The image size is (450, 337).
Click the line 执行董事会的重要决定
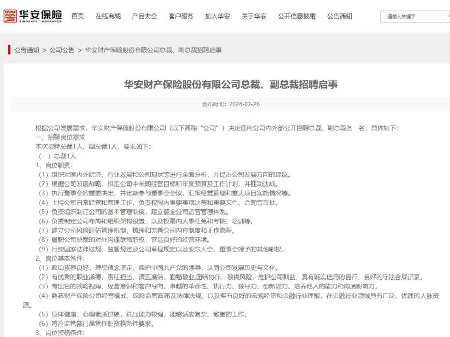[165, 193]
